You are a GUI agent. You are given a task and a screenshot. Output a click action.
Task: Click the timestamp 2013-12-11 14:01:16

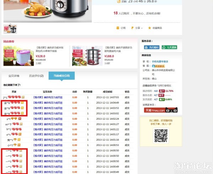click(108, 140)
